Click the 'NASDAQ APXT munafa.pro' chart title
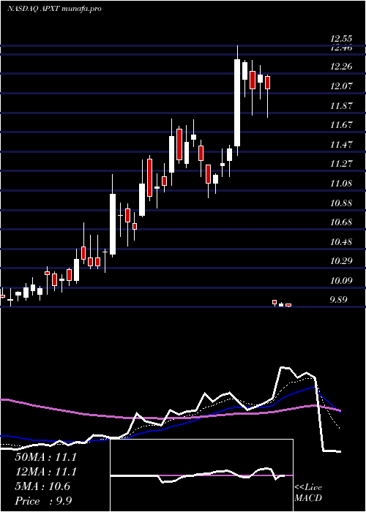 pyautogui.click(x=54, y=9)
